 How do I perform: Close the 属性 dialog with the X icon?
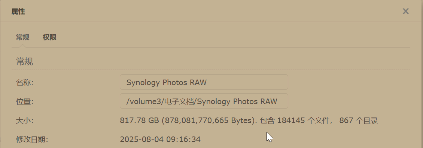[405, 11]
